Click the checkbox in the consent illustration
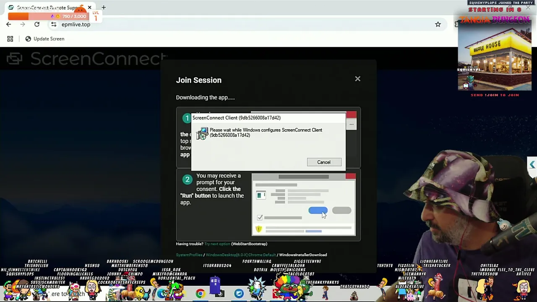The image size is (537, 302). pos(260,218)
